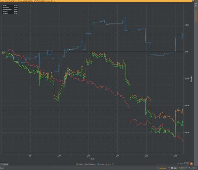Click the 3,000 x-axis label
This screenshot has width=198, height=170.
pyautogui.click(x=175, y=156)
